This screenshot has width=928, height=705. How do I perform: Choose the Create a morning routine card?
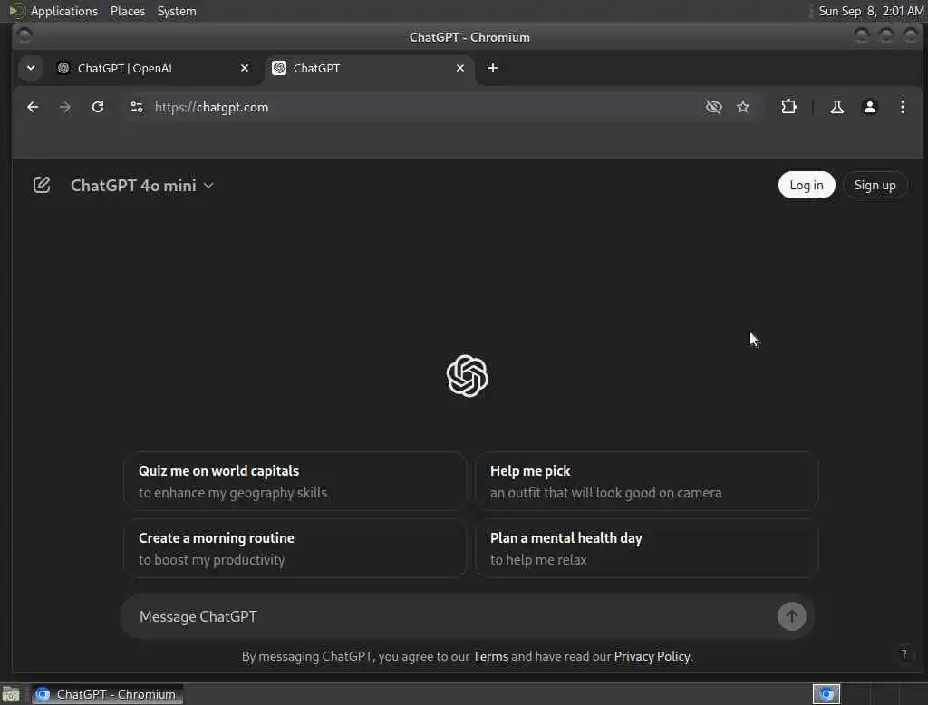coord(295,548)
